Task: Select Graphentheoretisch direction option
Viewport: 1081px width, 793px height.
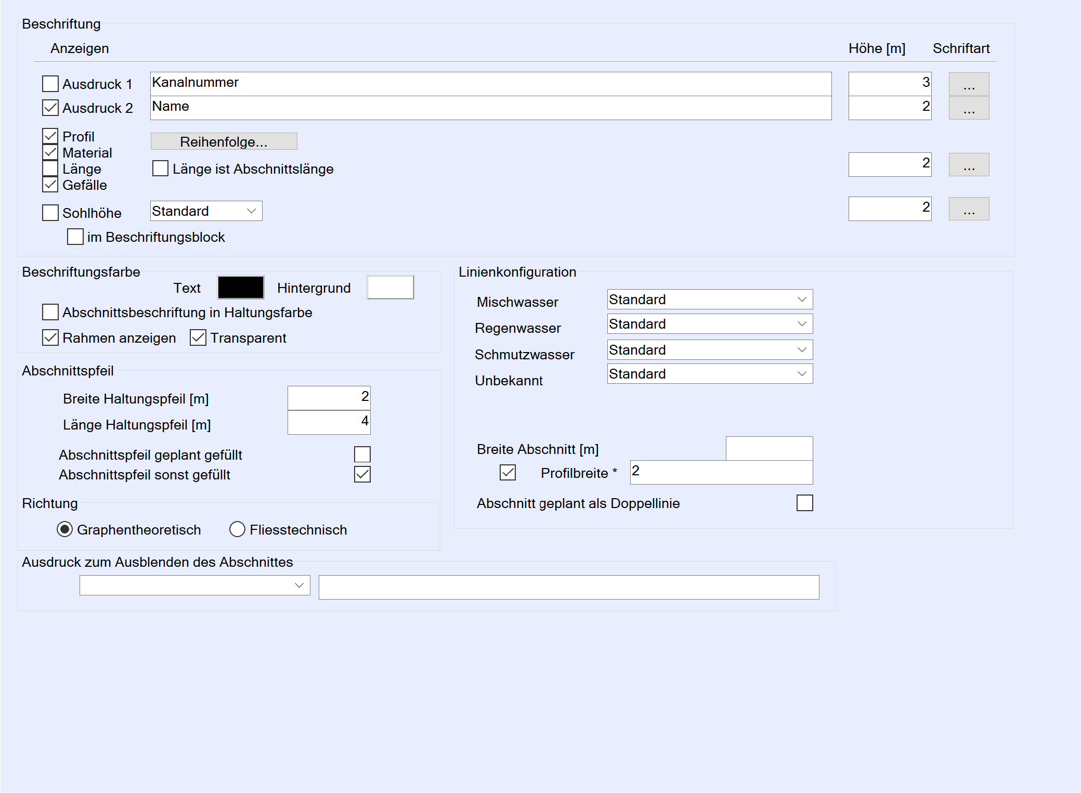Action: (x=64, y=529)
